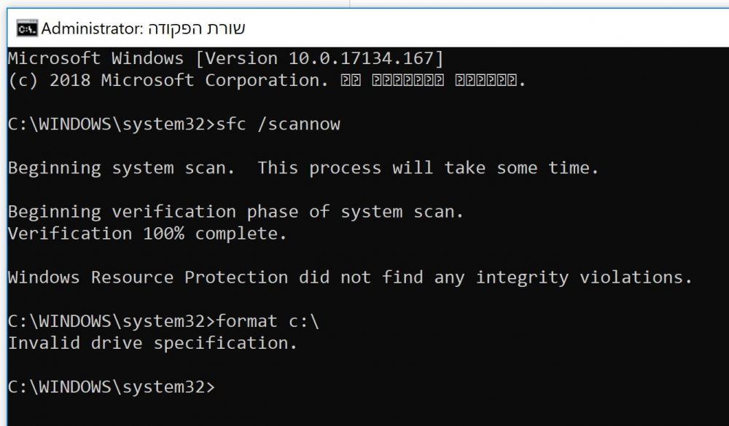Click the format c:\ command text
Screen dimensions: 729x426
click(x=268, y=321)
